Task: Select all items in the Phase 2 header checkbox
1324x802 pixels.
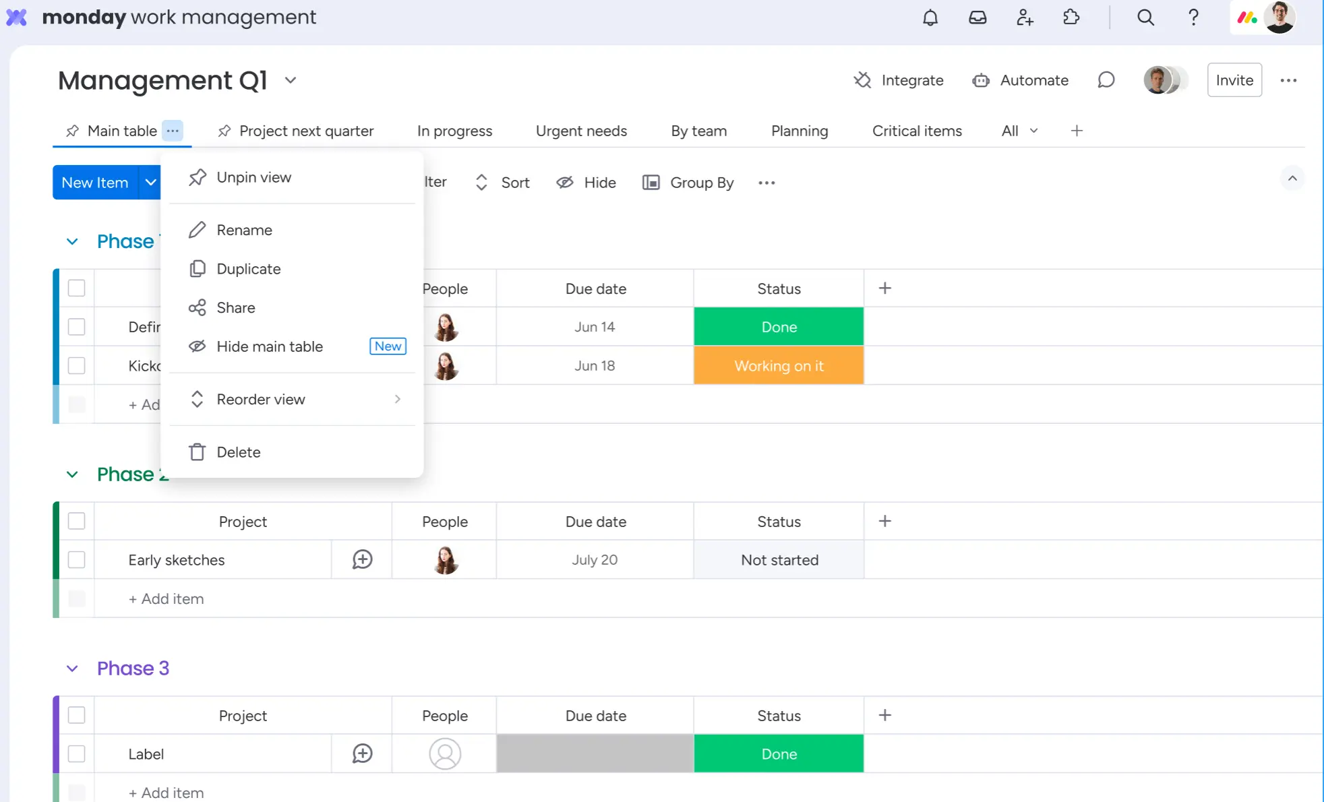Action: coord(77,521)
